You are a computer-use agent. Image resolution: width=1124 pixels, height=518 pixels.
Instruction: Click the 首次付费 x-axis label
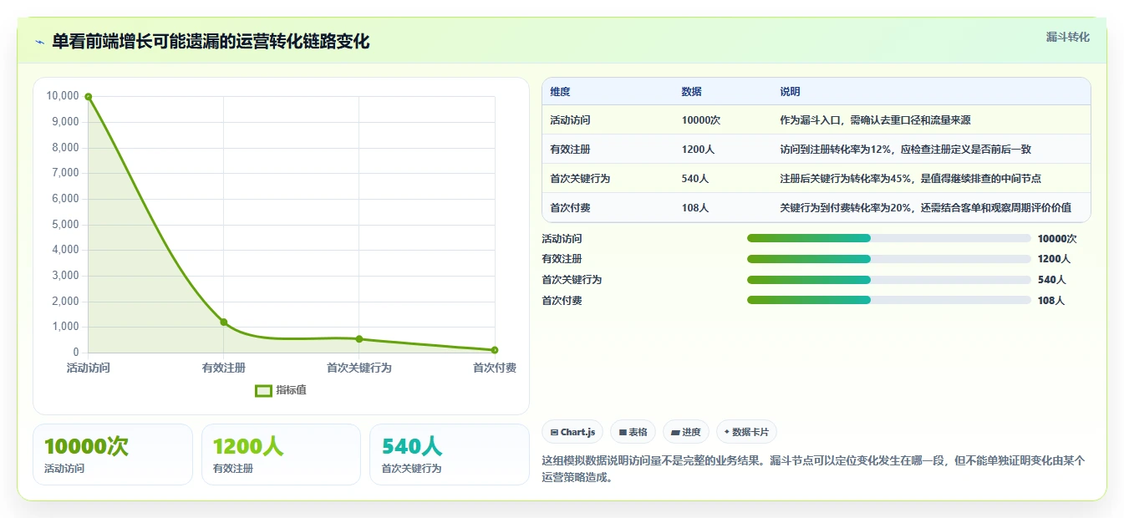[x=495, y=368]
